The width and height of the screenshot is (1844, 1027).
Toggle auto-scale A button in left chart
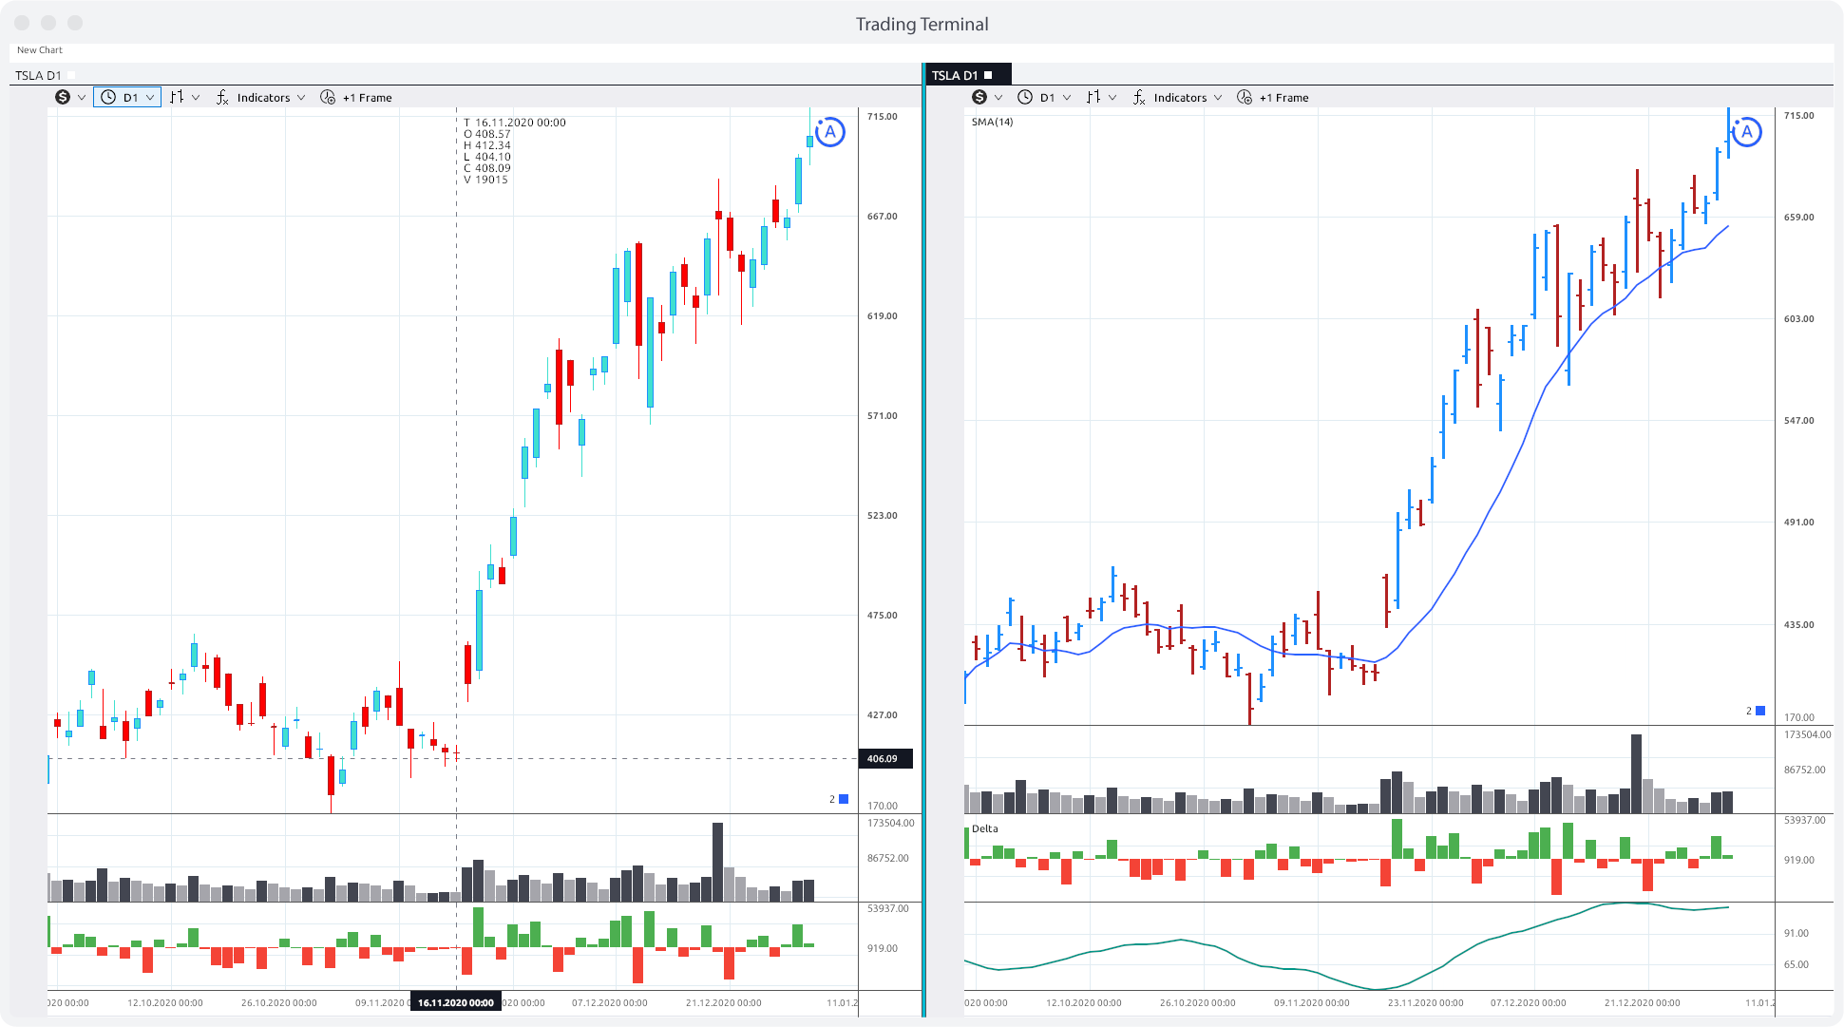coord(829,132)
